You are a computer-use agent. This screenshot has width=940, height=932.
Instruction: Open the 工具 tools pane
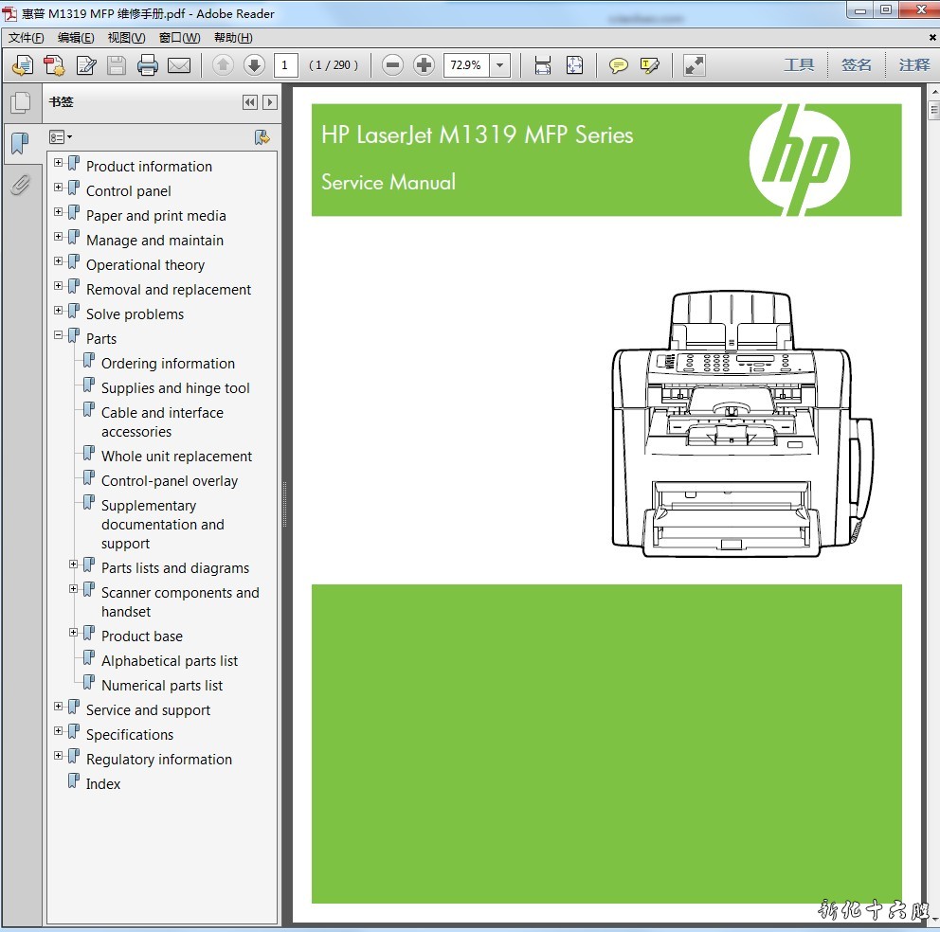coord(799,65)
